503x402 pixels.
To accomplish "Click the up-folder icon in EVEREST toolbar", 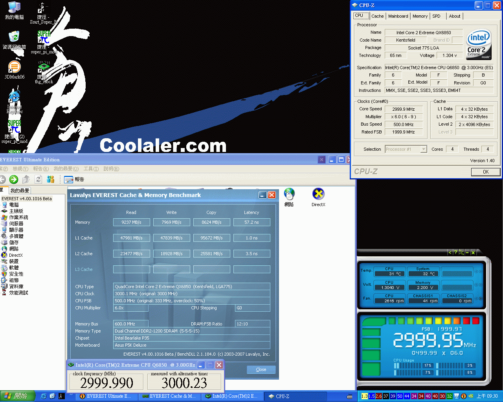I will pos(26,179).
